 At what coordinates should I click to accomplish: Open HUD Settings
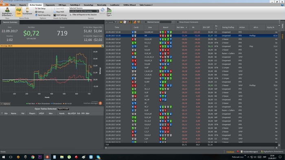60,15
